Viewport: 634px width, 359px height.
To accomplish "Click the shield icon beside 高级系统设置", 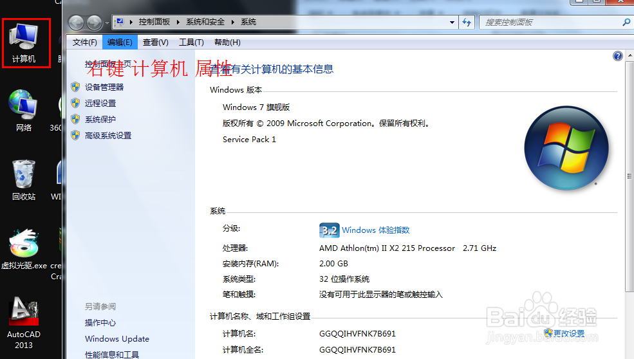I will [x=75, y=136].
